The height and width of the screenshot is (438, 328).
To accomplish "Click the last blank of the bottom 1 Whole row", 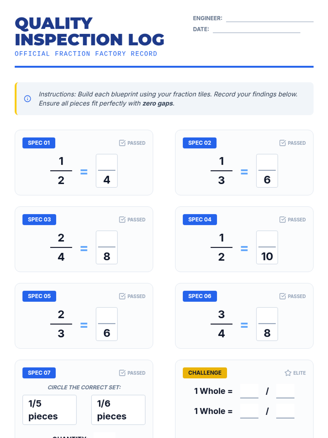I will 285,411.
